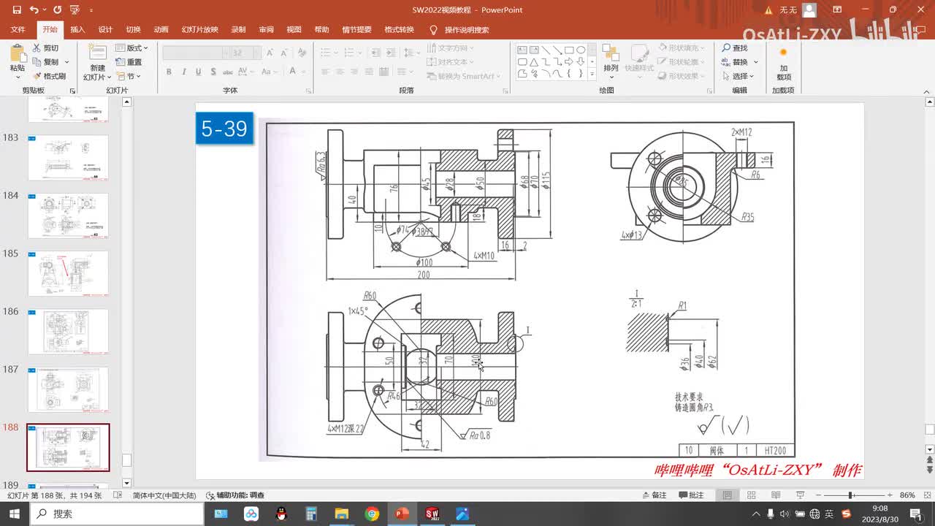Switch to the Animations (动画) tab

tap(161, 30)
